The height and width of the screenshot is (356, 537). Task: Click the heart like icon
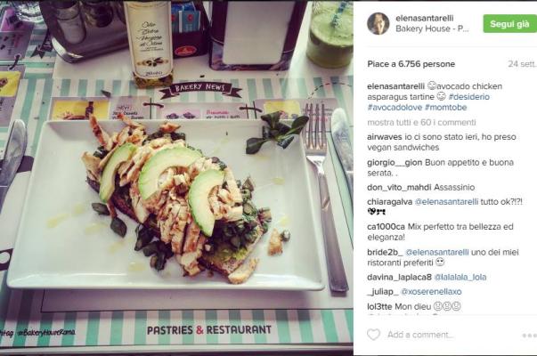[x=373, y=335]
